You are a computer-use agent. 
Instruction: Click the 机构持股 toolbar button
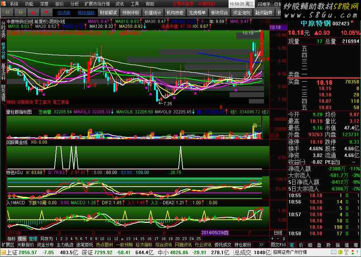(175, 13)
